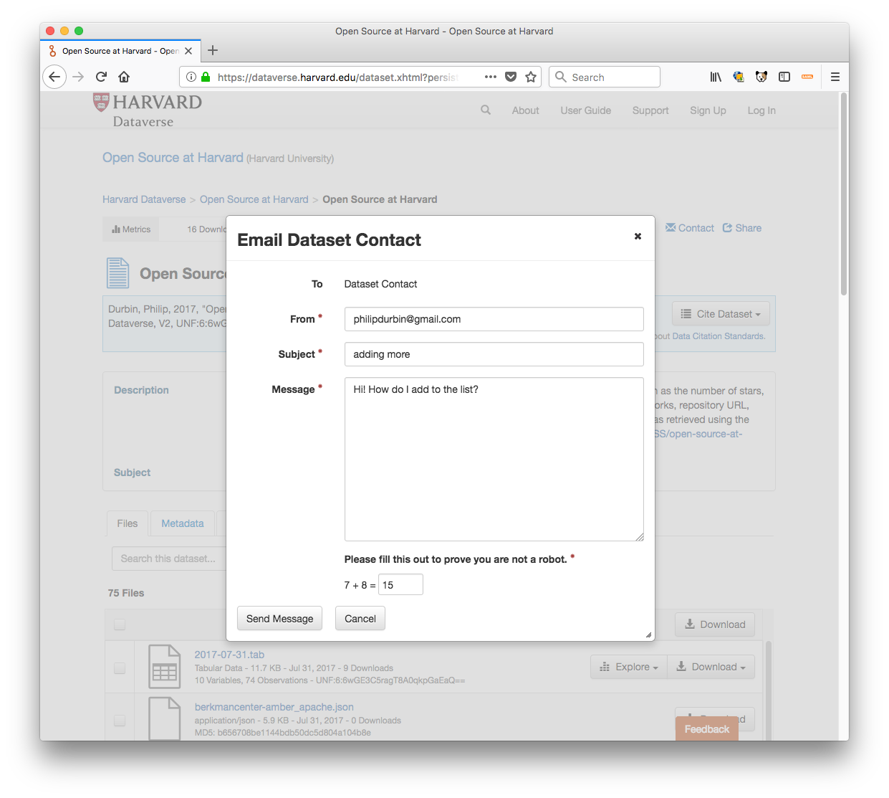Open page actions three-dots menu
The width and height of the screenshot is (889, 798).
tap(491, 77)
